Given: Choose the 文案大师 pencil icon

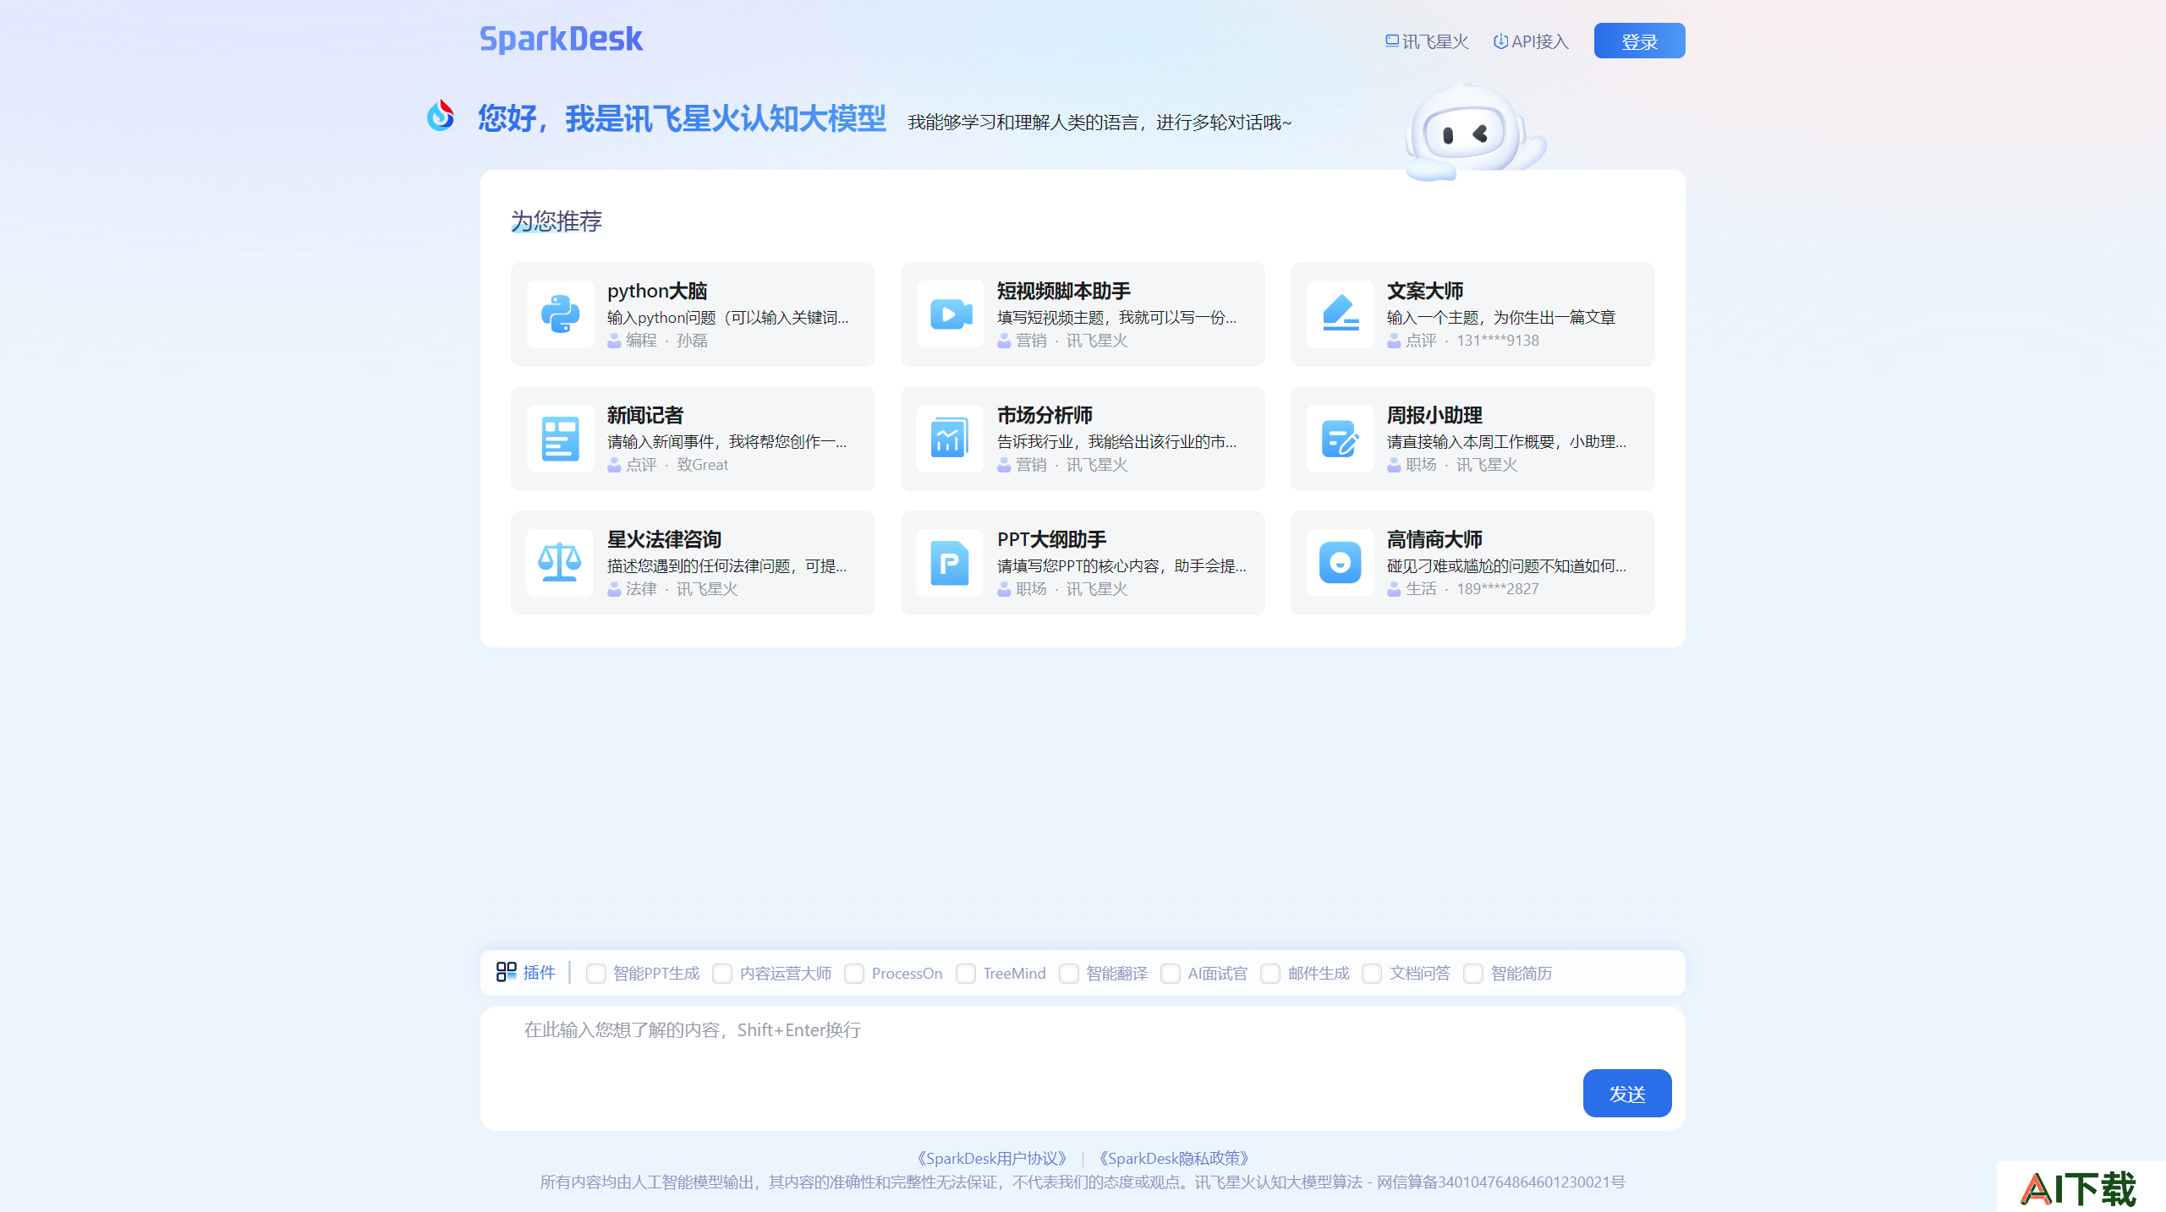Looking at the screenshot, I should pyautogui.click(x=1340, y=314).
